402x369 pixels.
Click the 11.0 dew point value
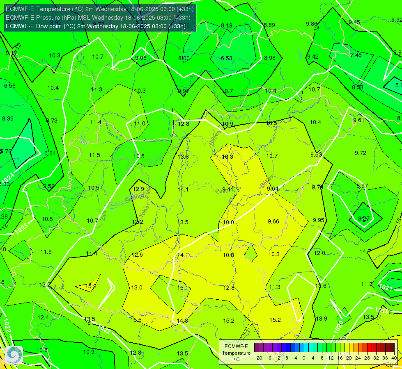tap(140, 123)
